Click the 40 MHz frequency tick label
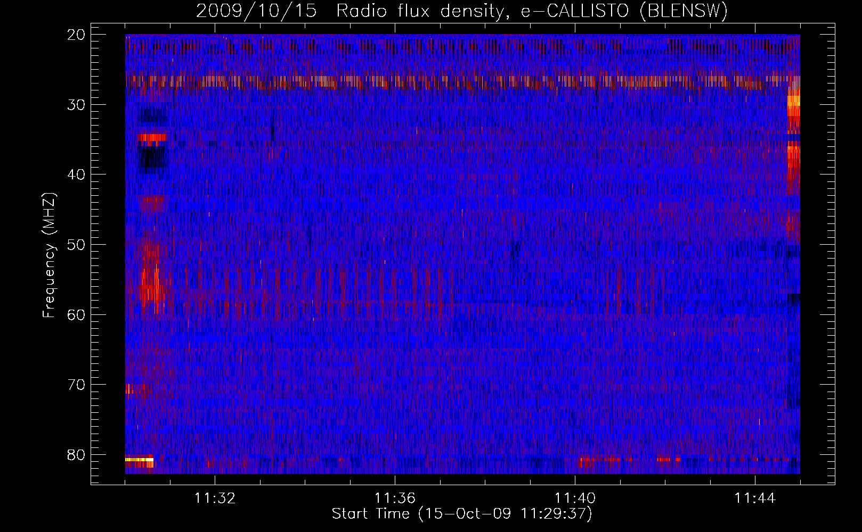The image size is (862, 532). (77, 174)
